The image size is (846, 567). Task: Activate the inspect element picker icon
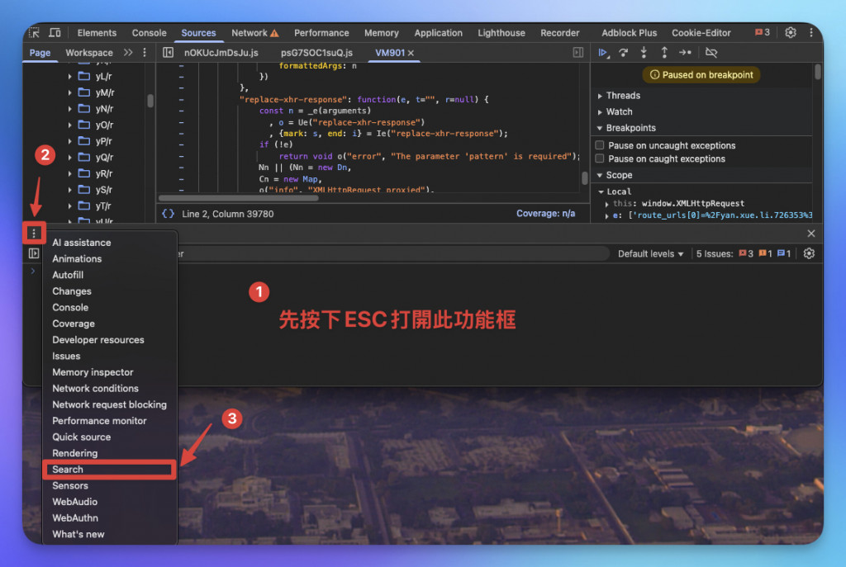(34, 33)
